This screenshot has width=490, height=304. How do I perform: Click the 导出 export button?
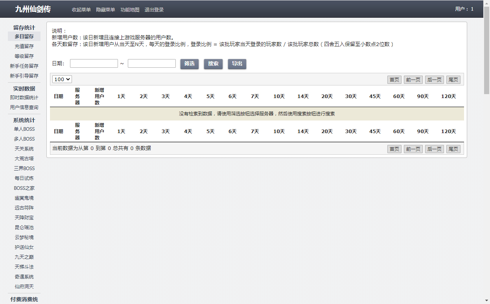click(237, 64)
